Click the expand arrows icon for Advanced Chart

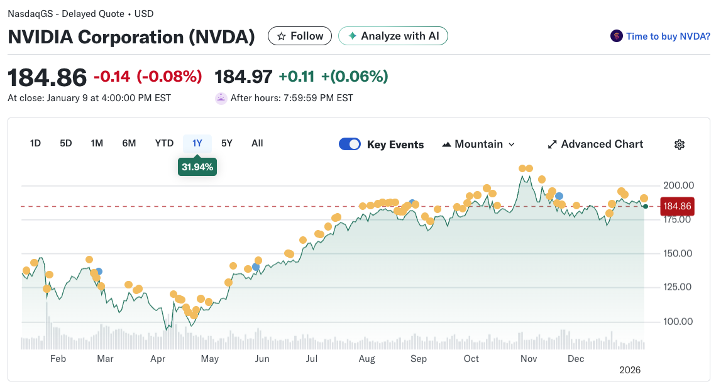click(x=553, y=145)
